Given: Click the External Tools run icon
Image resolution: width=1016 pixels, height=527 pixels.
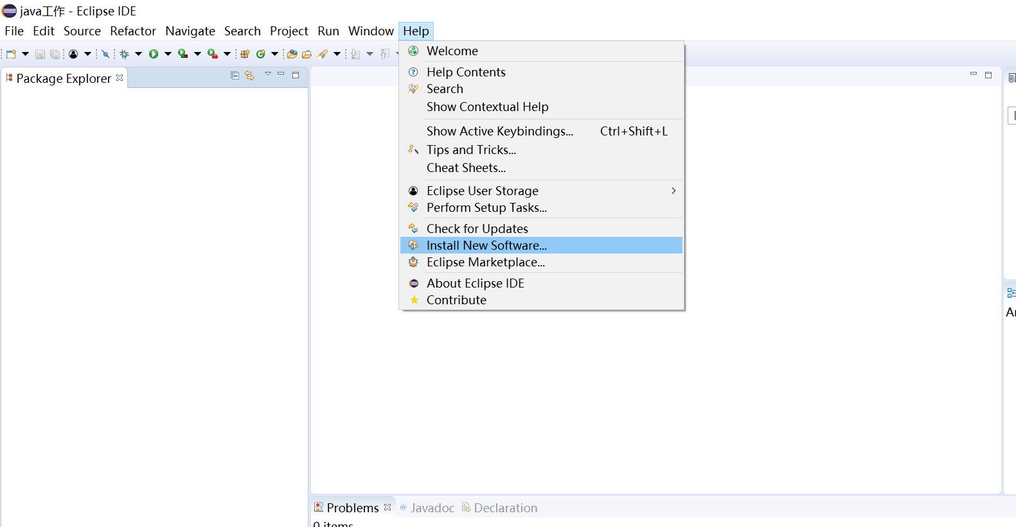Looking at the screenshot, I should [212, 54].
